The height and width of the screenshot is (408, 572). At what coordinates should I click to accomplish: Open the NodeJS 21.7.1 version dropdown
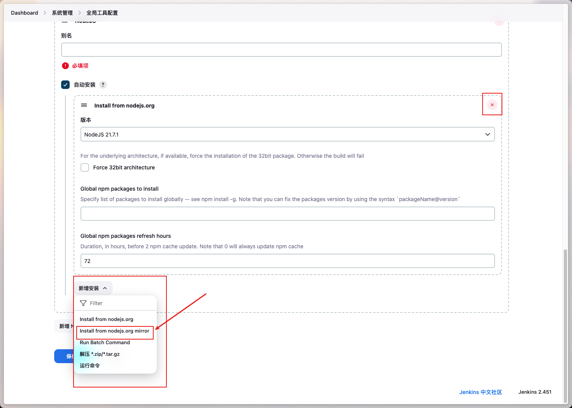(x=288, y=134)
